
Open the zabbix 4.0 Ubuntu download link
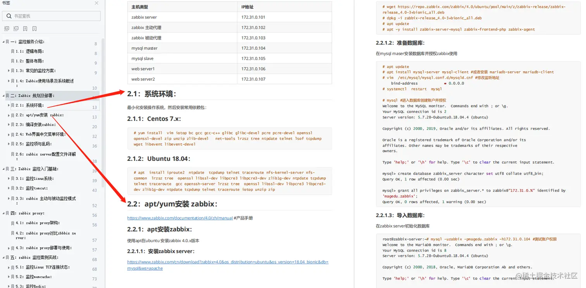click(x=225, y=262)
